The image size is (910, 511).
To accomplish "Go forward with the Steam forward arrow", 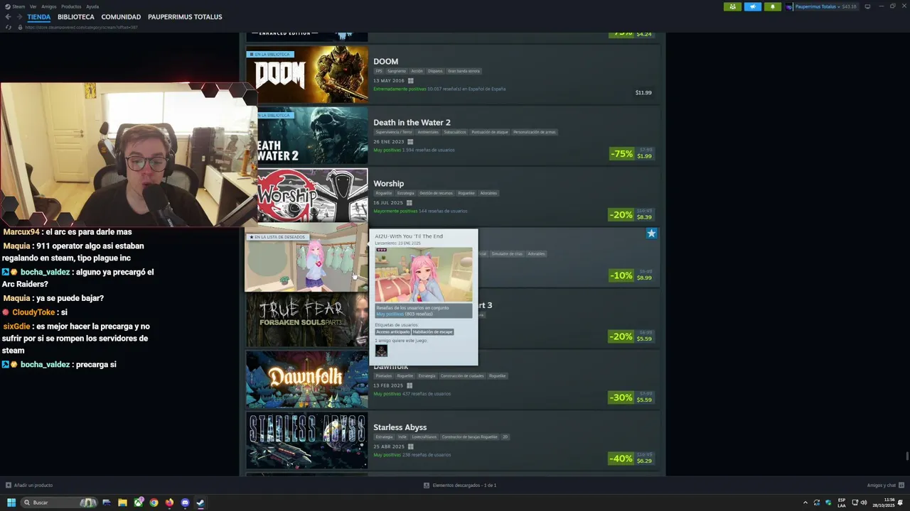I will point(19,17).
